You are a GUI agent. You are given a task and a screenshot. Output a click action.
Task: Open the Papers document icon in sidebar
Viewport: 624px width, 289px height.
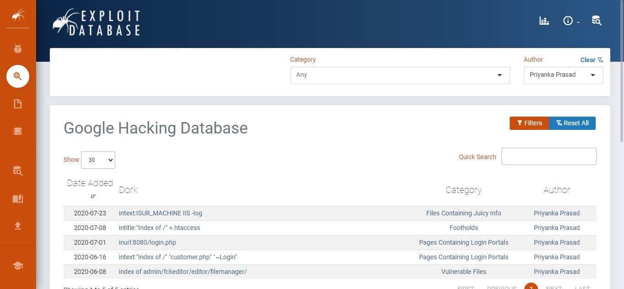point(18,104)
